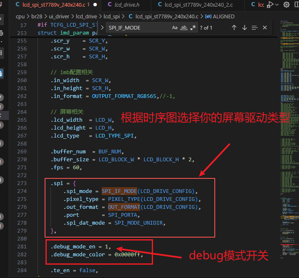The image size is (299, 278).
Task: Click the .spi_dat_mode field name on line 278
Action: pos(84,223)
